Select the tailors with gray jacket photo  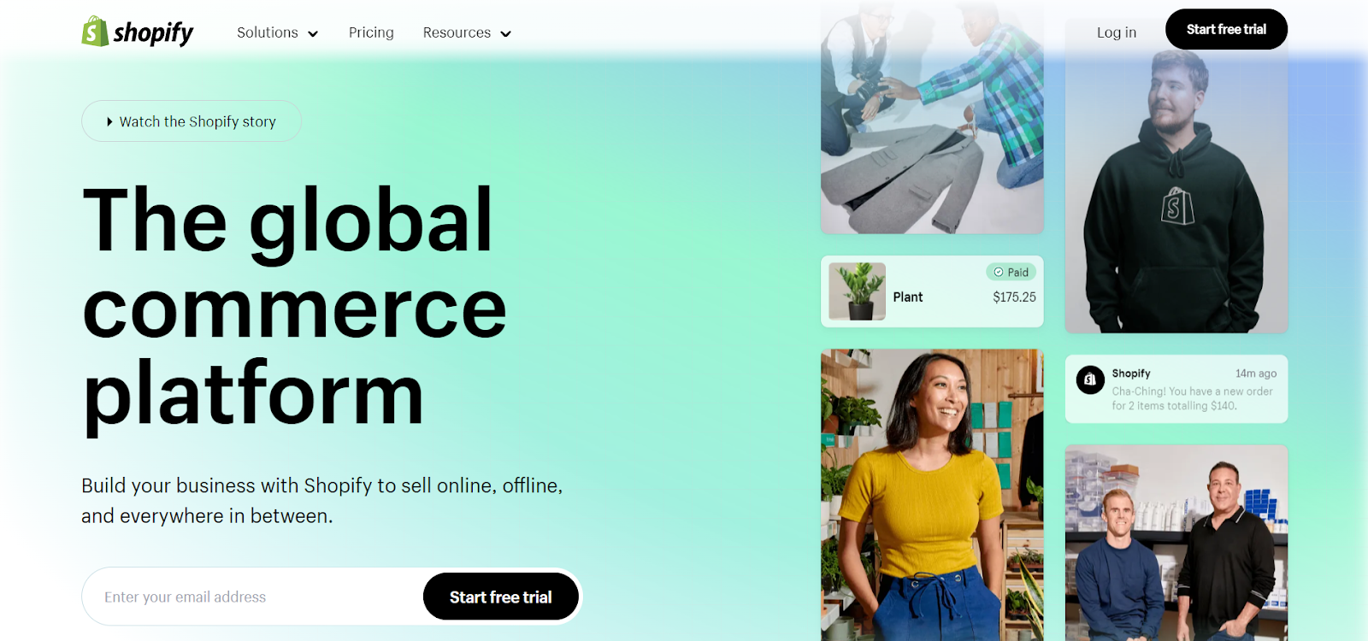[932, 120]
